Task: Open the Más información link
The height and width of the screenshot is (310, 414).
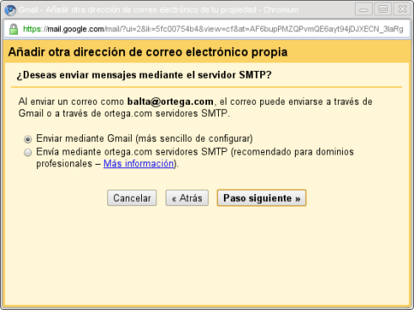Action: 139,164
